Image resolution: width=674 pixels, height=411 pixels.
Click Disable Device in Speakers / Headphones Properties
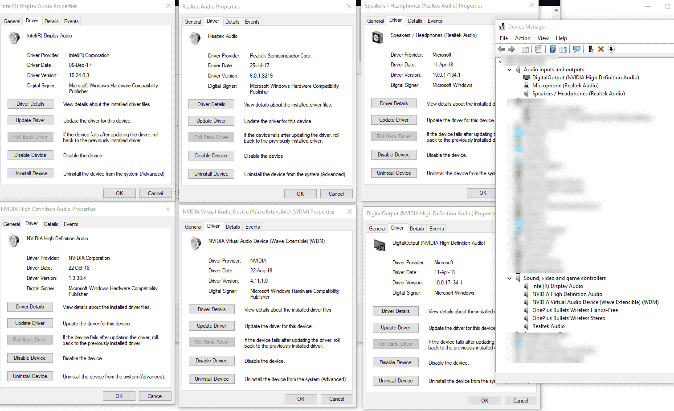click(394, 155)
